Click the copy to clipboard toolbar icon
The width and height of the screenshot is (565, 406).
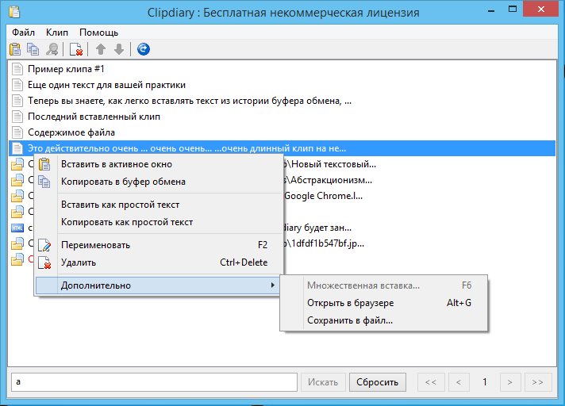pyautogui.click(x=33, y=49)
